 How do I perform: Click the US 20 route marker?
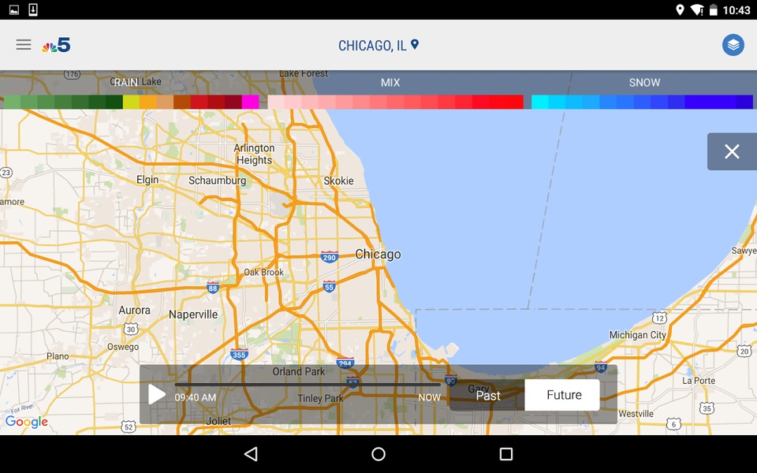(x=744, y=351)
